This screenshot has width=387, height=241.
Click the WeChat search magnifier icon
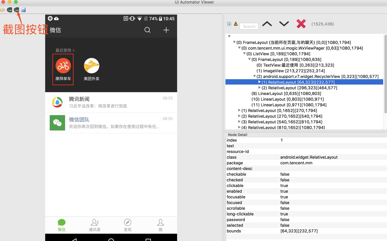tap(148, 30)
